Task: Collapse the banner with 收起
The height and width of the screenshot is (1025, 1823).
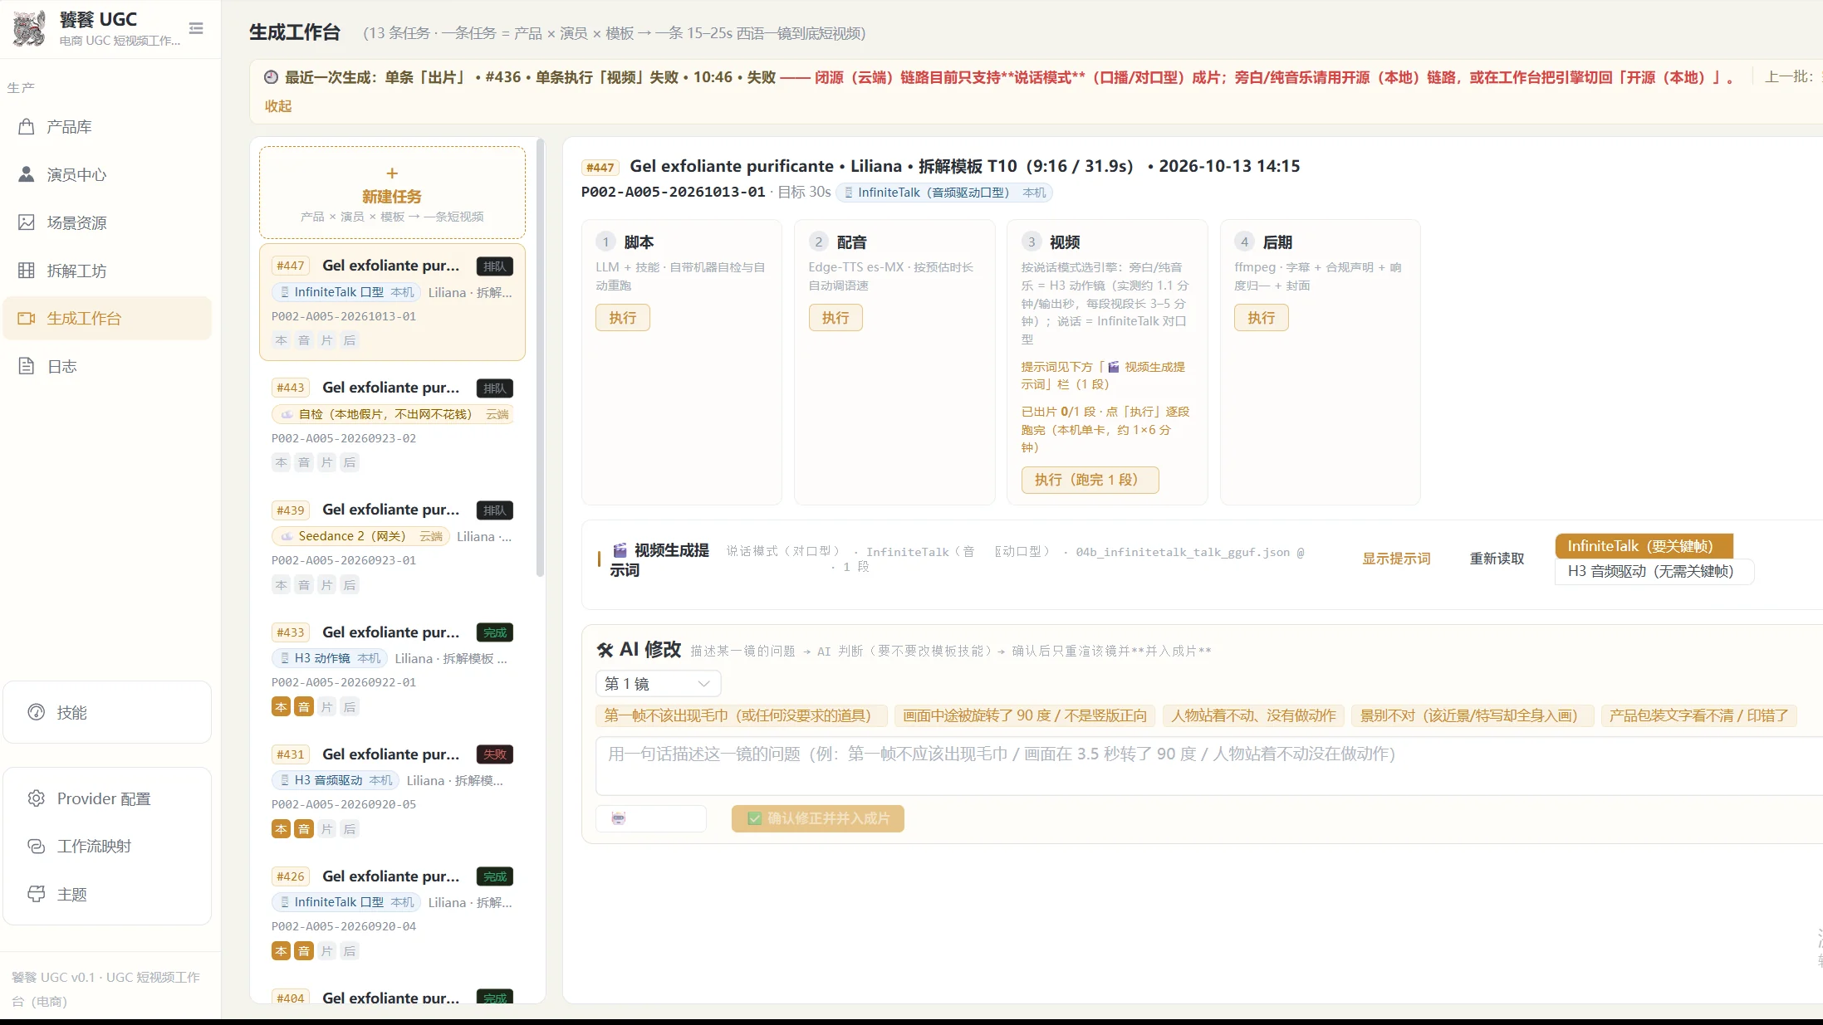Action: (x=278, y=106)
